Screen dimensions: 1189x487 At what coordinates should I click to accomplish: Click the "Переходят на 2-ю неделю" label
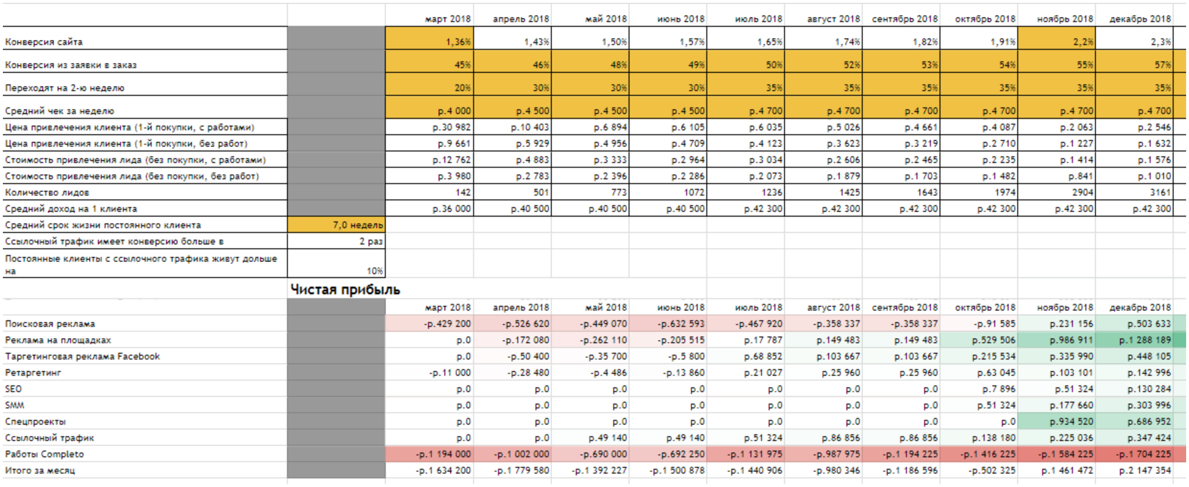coord(64,88)
